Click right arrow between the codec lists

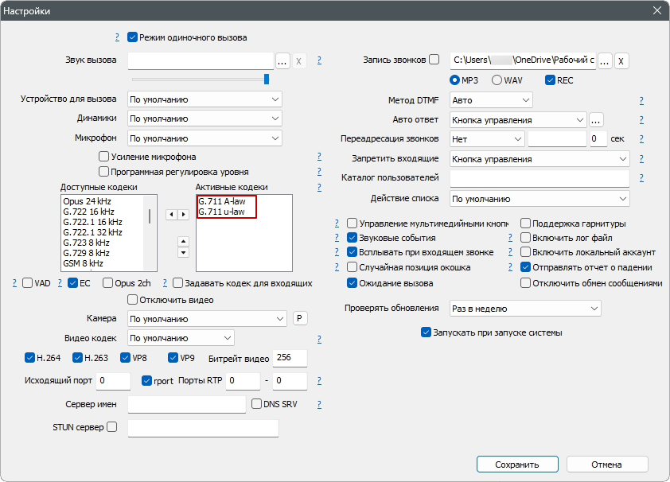[184, 215]
